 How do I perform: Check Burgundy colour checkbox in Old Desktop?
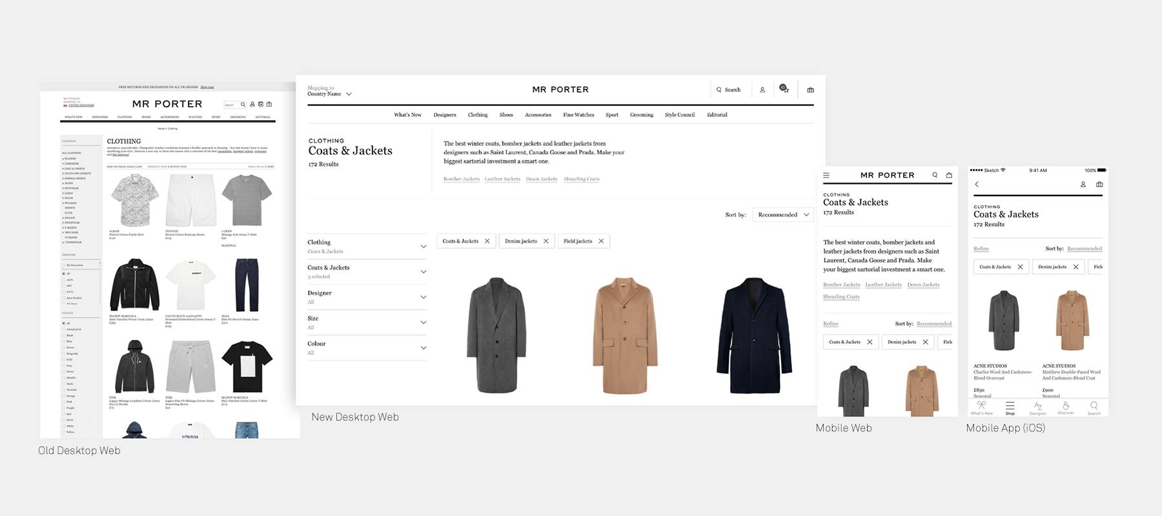click(64, 353)
